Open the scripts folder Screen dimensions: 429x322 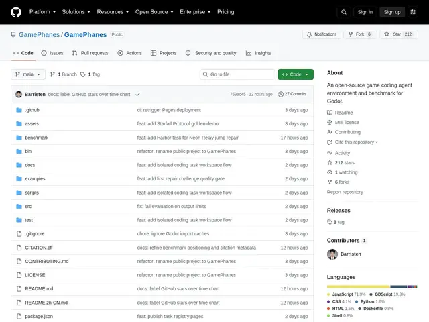point(32,193)
